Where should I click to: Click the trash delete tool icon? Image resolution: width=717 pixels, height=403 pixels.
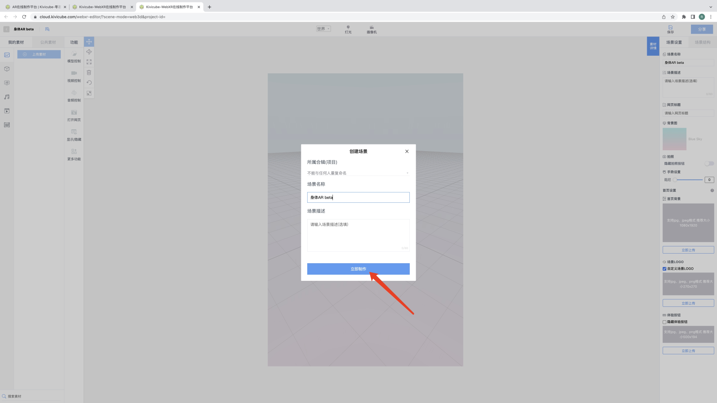(89, 72)
